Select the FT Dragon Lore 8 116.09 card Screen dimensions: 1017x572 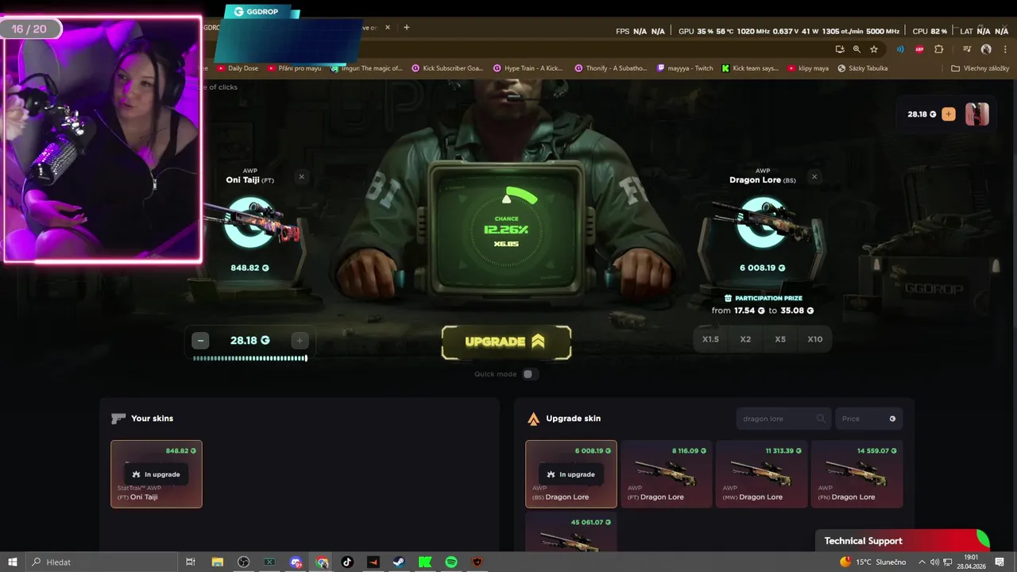667,474
